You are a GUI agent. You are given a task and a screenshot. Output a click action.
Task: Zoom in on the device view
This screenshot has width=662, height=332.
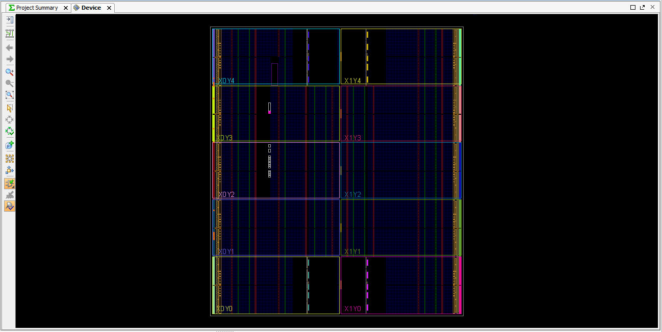pyautogui.click(x=9, y=72)
